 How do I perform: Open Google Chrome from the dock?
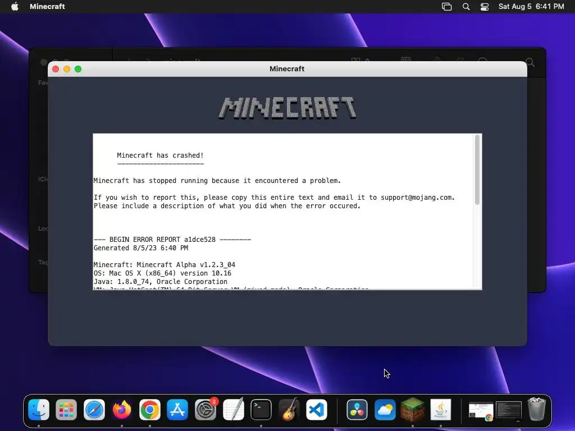pyautogui.click(x=149, y=409)
